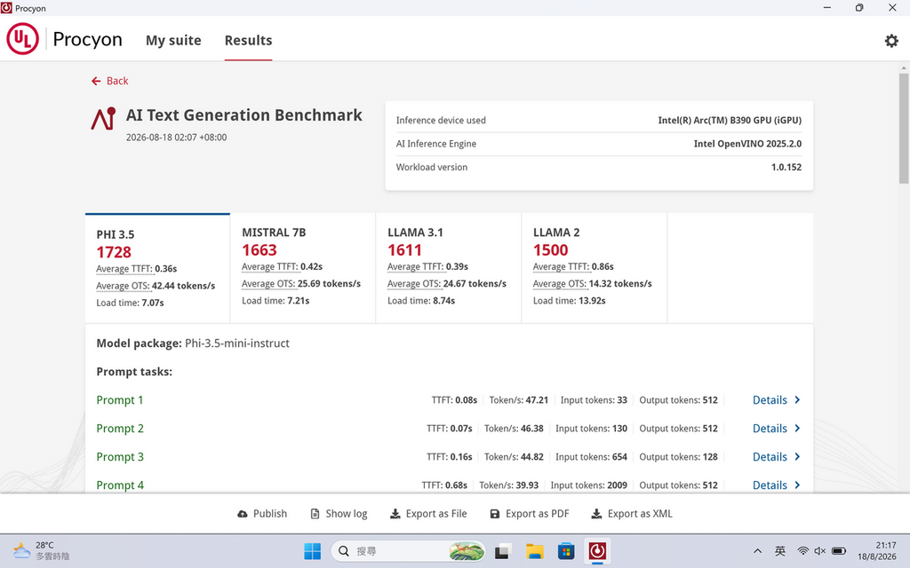The width and height of the screenshot is (910, 568).
Task: Open Details for Prompt 3
Action: coord(777,457)
